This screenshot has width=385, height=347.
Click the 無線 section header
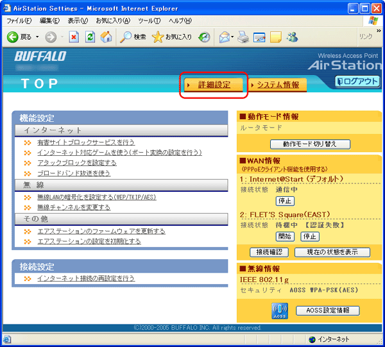pos(121,185)
